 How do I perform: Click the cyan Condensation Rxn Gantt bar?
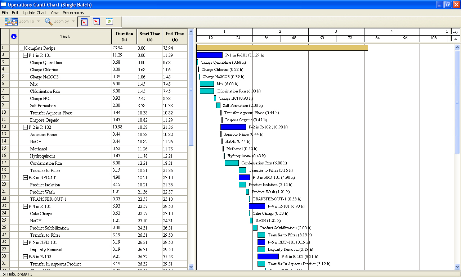point(232,163)
